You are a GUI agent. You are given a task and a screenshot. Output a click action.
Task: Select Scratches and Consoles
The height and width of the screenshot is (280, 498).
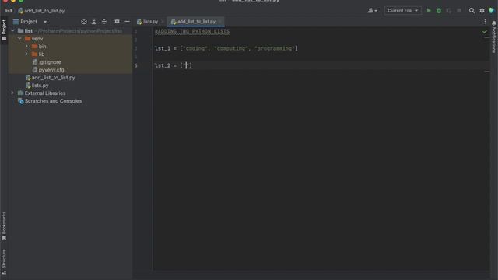[x=53, y=101]
